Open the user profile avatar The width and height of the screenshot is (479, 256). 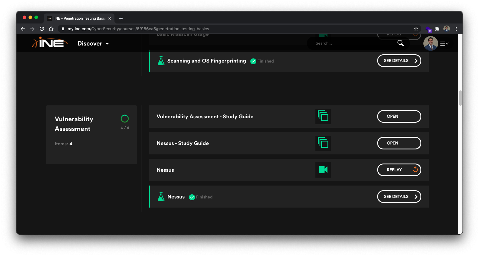(430, 43)
